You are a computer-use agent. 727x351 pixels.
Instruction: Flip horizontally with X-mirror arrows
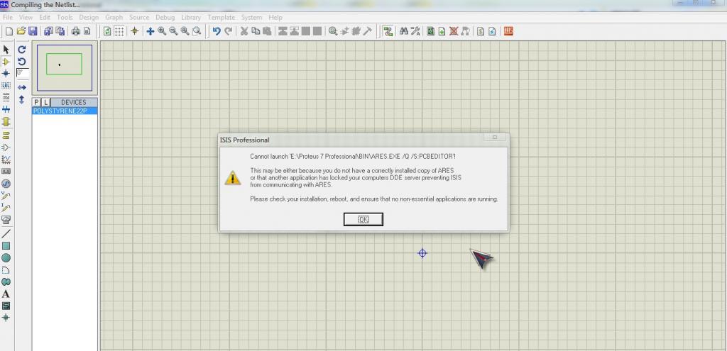point(22,87)
